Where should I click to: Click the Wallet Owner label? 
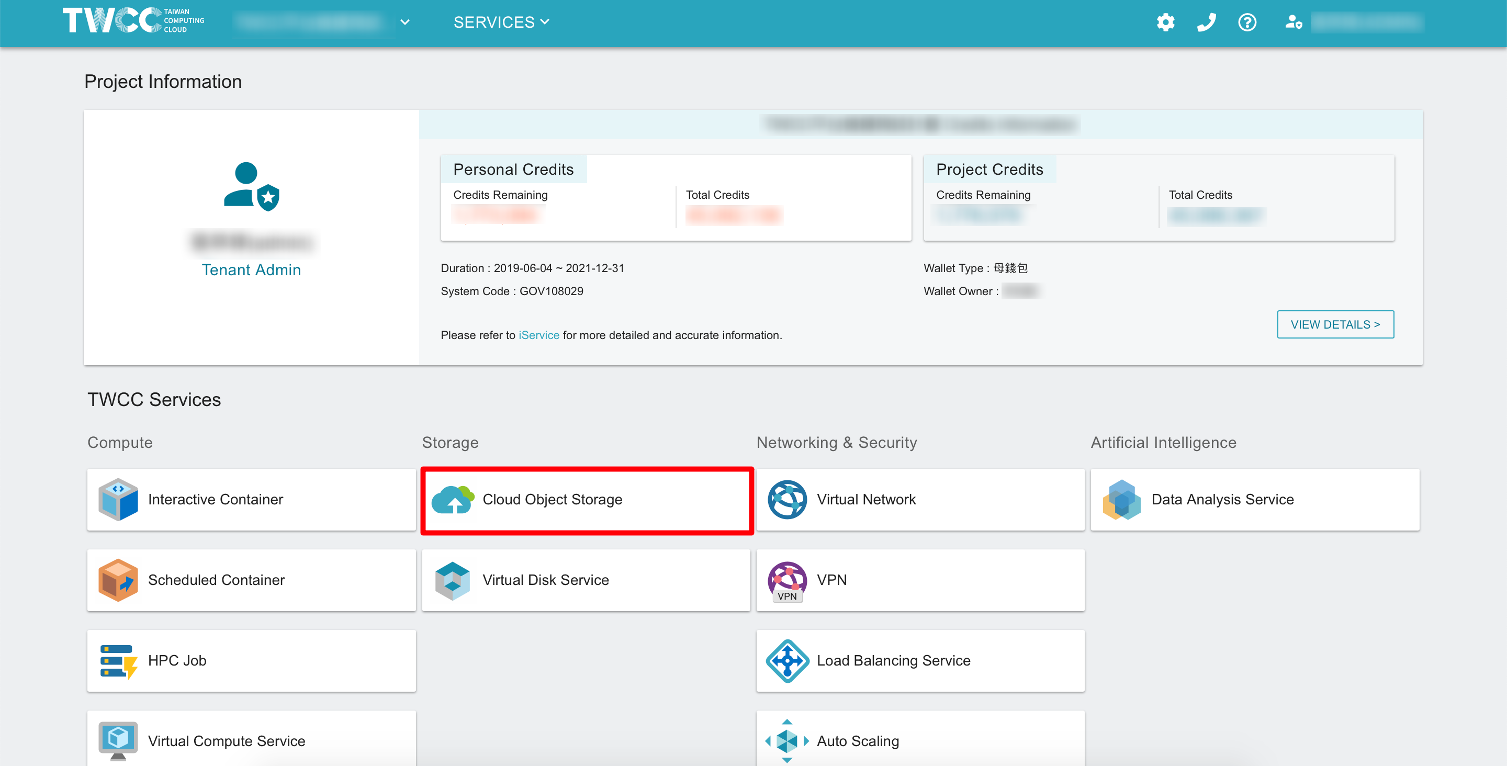coord(961,291)
